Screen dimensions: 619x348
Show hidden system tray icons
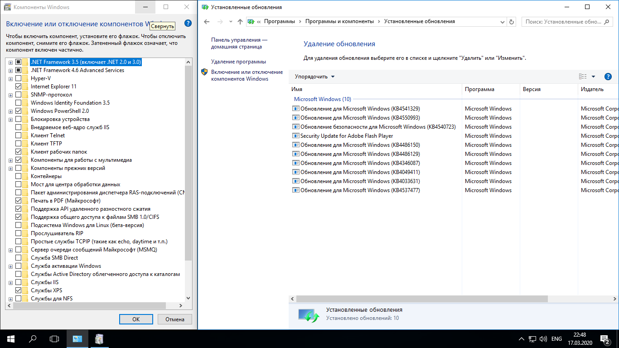[x=521, y=339]
